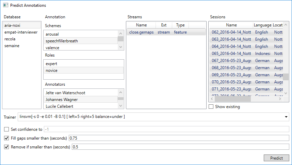Click the Set confidence value field
This screenshot has width=292, height=165.
[166, 129]
